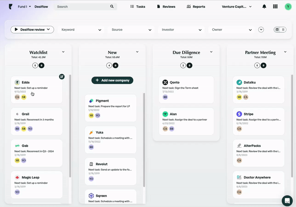296x207 pixels.
Task: Expand more filters round chevron
Action: click(x=261, y=30)
